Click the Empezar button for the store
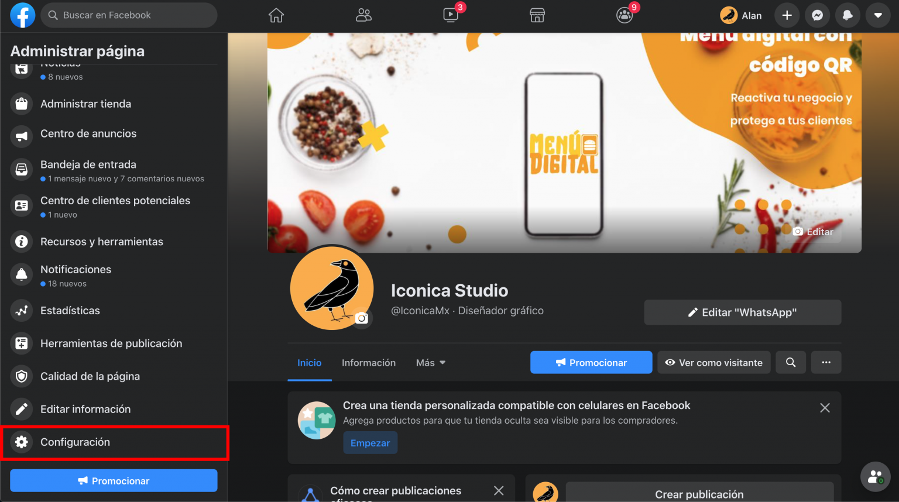Viewport: 899px width, 502px height. (x=370, y=443)
